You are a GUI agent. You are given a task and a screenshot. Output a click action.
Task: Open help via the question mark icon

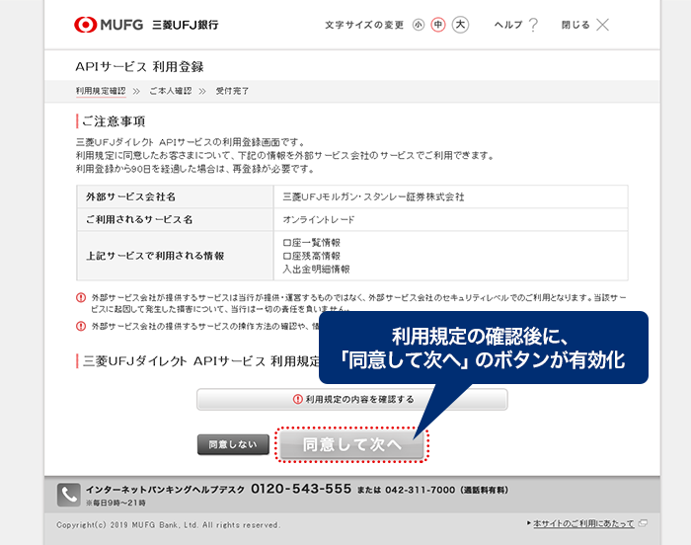(x=534, y=25)
